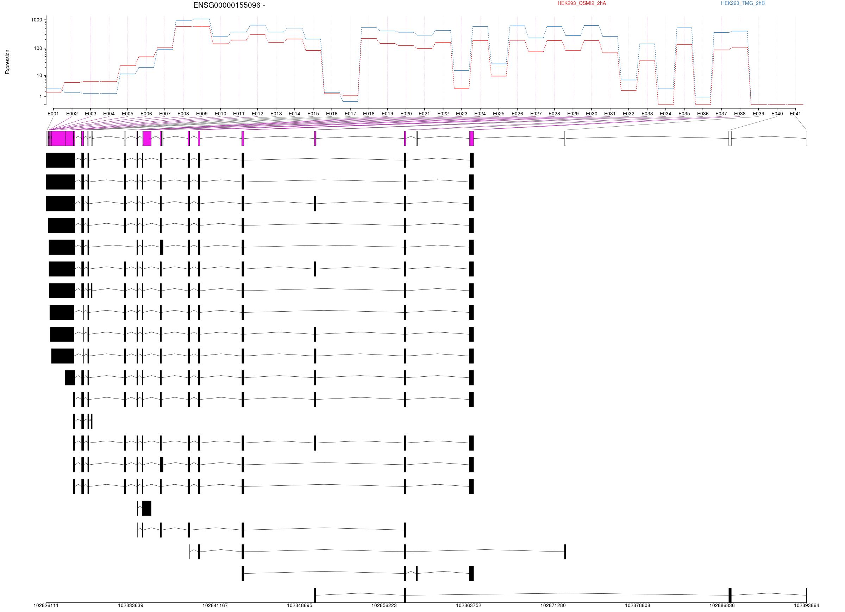The width and height of the screenshot is (845, 612).
Task: Click exon label E028
Action: click(x=555, y=114)
